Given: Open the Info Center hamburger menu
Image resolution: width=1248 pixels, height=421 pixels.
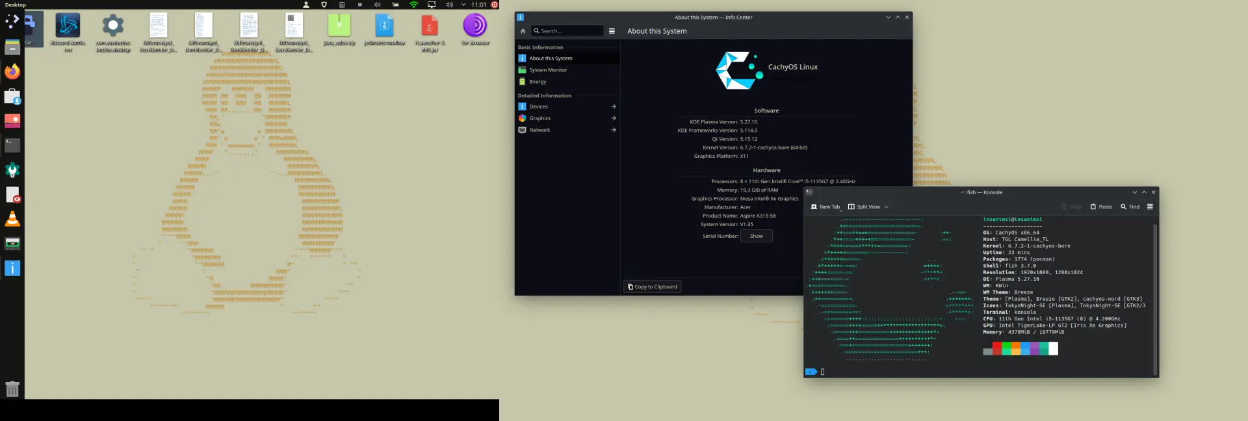Looking at the screenshot, I should coord(612,31).
